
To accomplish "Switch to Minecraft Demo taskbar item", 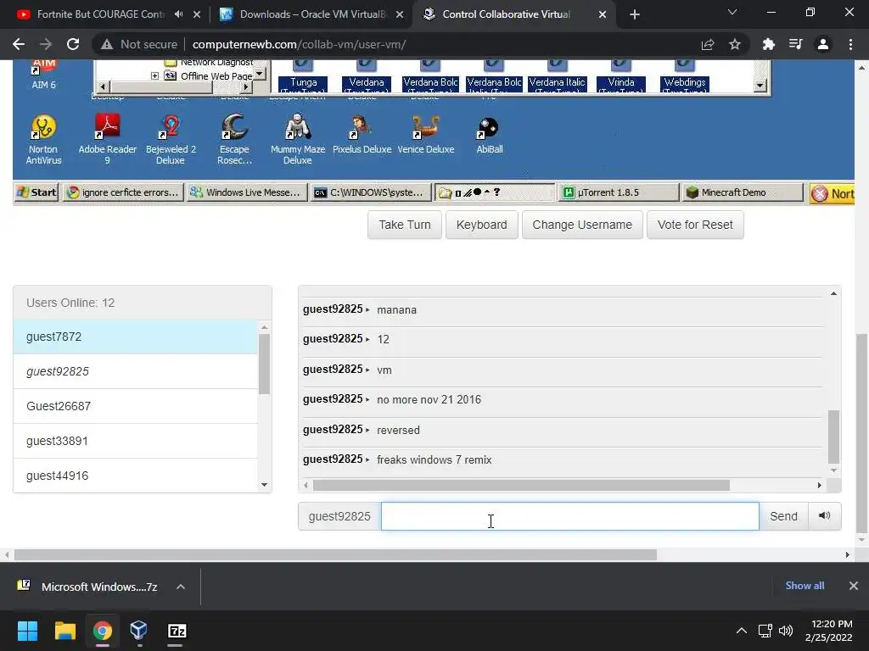I will click(743, 192).
